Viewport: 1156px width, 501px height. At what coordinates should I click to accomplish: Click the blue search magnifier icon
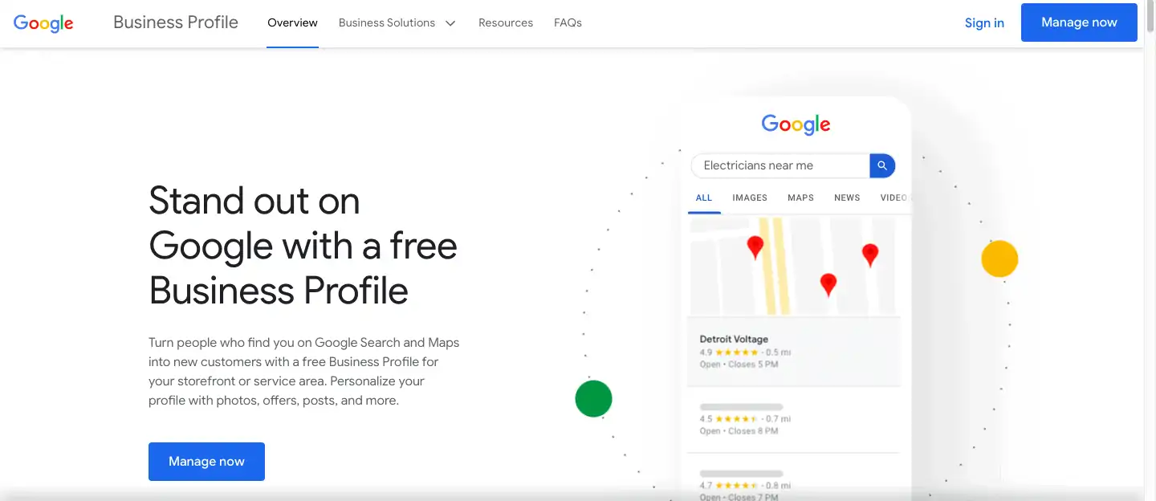click(882, 165)
